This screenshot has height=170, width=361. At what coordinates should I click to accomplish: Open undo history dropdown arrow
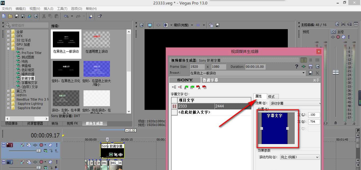[72, 16]
